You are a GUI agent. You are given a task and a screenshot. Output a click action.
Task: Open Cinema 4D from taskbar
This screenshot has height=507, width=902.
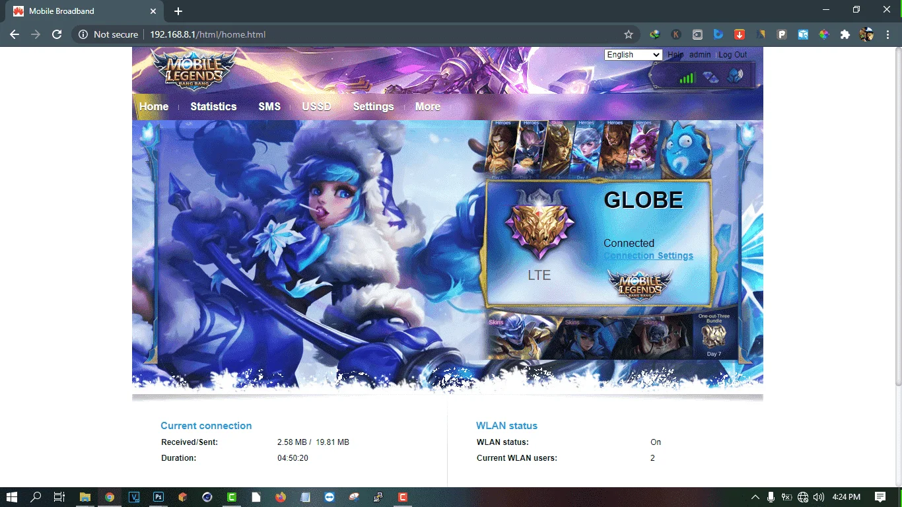click(207, 497)
